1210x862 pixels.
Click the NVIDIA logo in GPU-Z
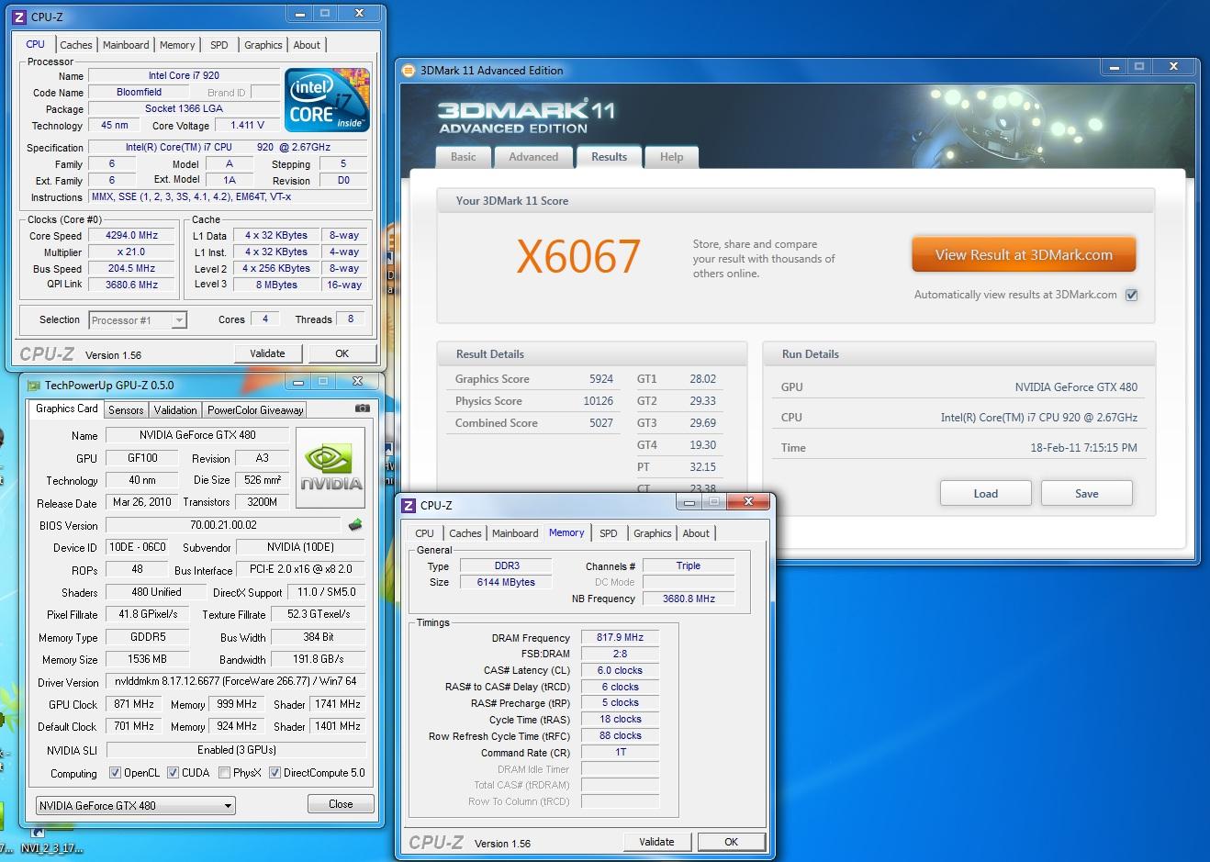[x=331, y=467]
